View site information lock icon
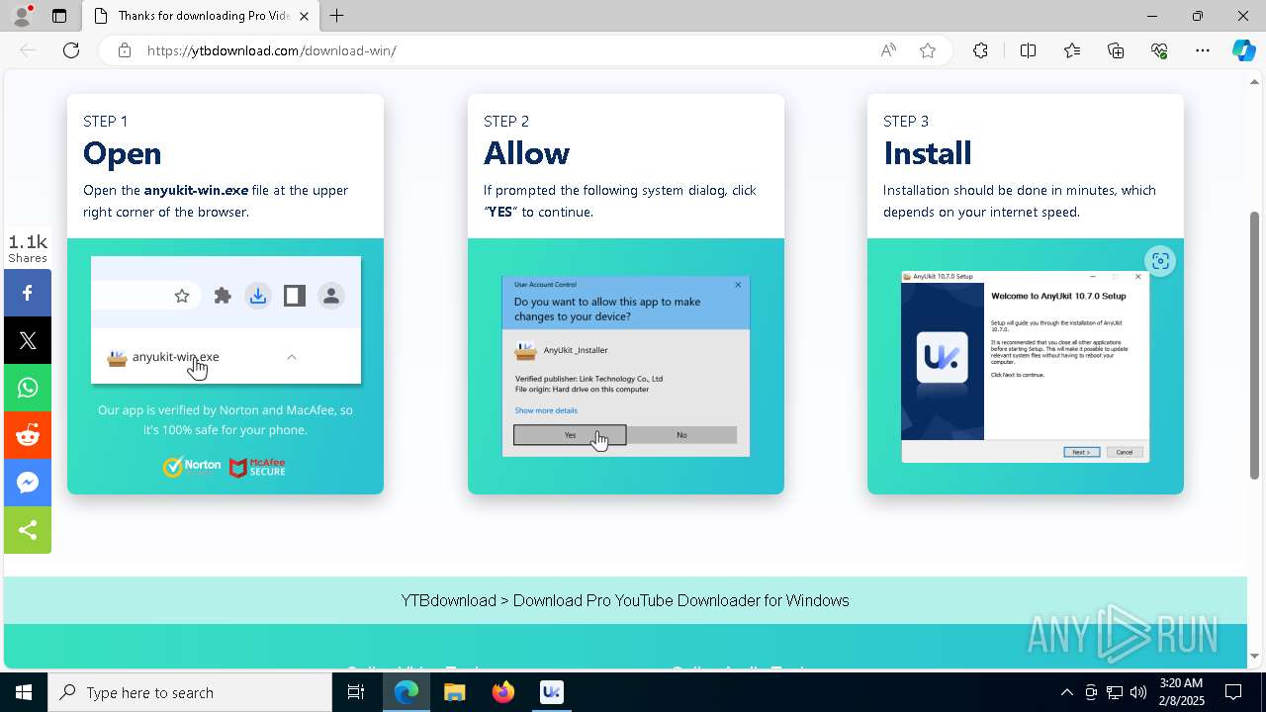This screenshot has width=1266, height=712. 125,50
